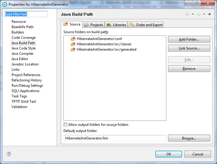Dismiss dialog with Cancel button
217x164 pixels.
tap(198, 154)
